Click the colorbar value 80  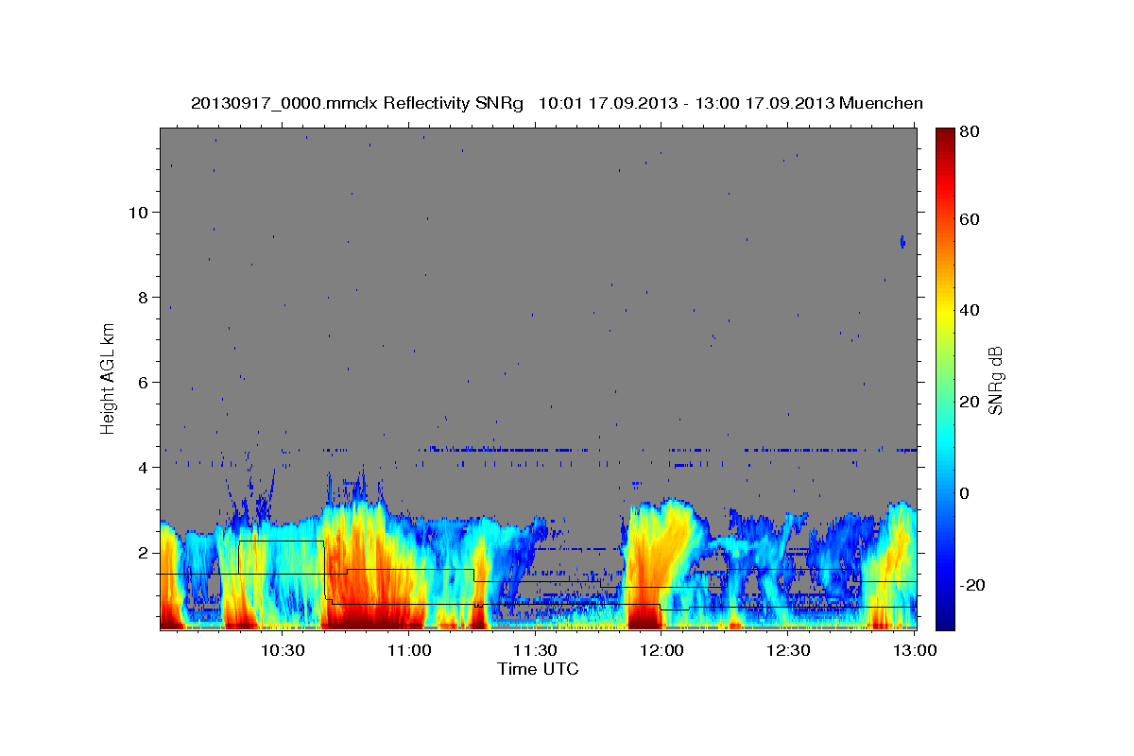pyautogui.click(x=970, y=131)
